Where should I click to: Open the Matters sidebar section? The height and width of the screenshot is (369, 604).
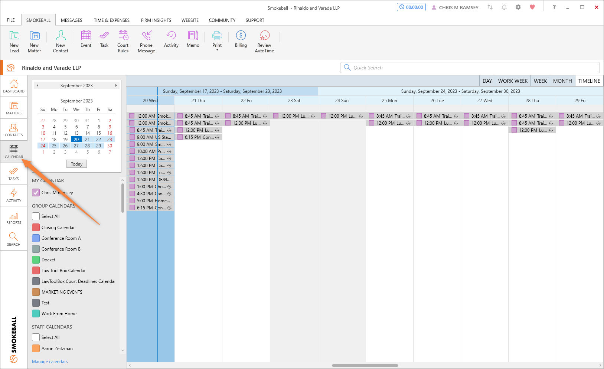coord(14,108)
